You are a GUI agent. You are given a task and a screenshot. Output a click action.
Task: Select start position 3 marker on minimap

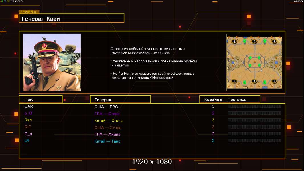[274, 81]
